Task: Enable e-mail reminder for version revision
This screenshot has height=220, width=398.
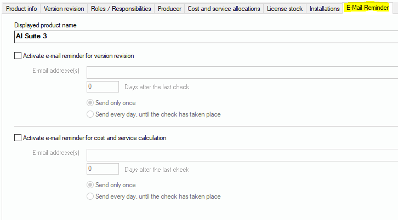Action: 18,56
